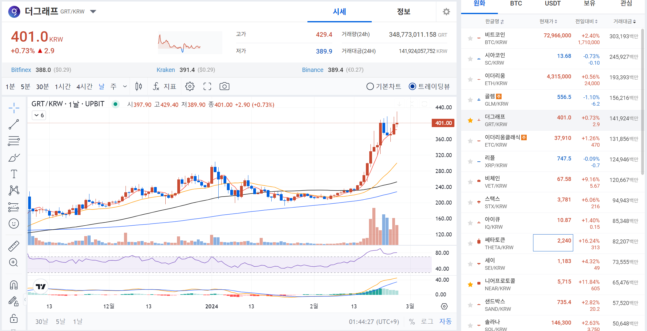Image resolution: width=647 pixels, height=331 pixels.
Task: Set chart interval to 1분
Action: (x=10, y=87)
